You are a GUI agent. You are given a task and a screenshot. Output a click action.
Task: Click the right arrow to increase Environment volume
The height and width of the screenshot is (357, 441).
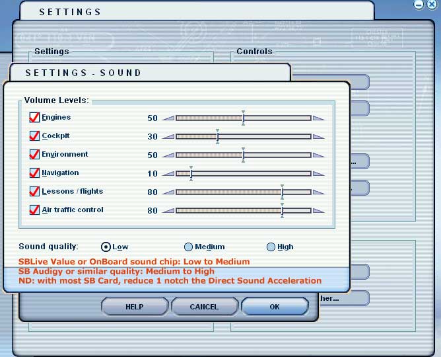pos(319,155)
